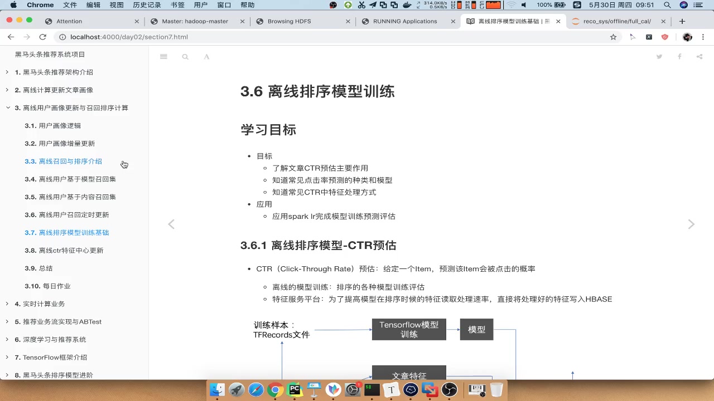Open a new browser tab with plus button
The height and width of the screenshot is (401, 714).
click(x=682, y=21)
